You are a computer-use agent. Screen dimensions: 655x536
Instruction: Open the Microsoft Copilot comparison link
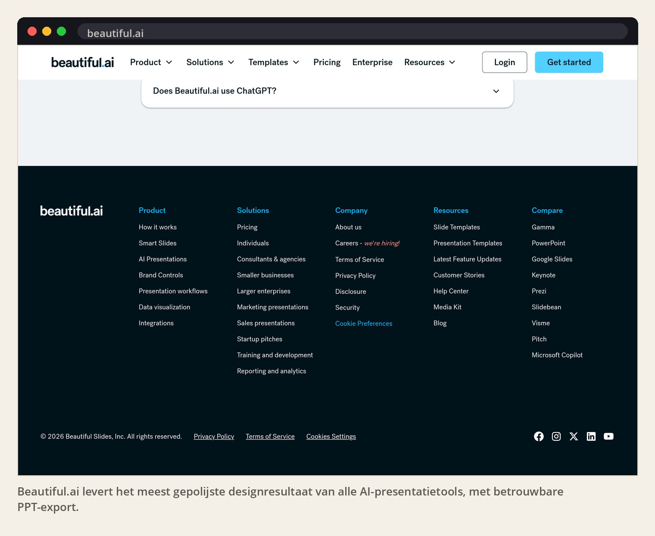(x=557, y=355)
